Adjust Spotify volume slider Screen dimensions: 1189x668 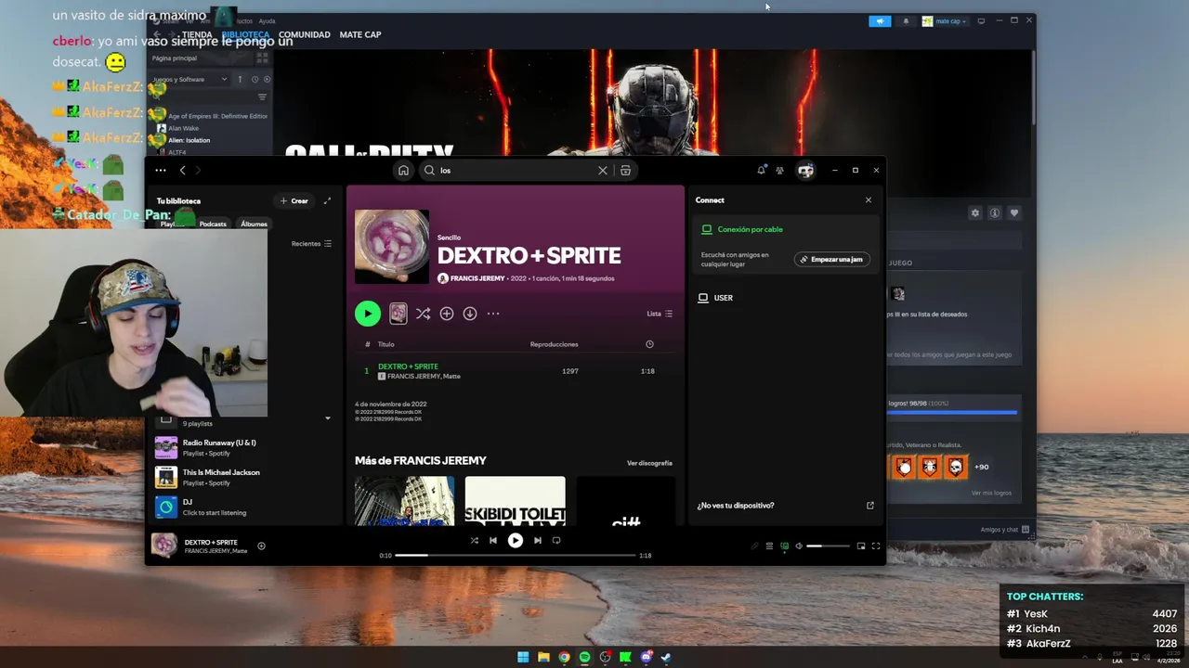828,546
